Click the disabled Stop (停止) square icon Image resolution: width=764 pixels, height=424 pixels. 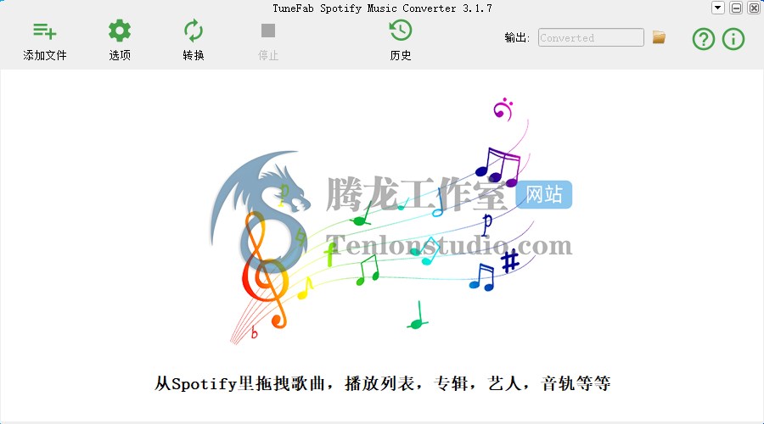pyautogui.click(x=268, y=31)
